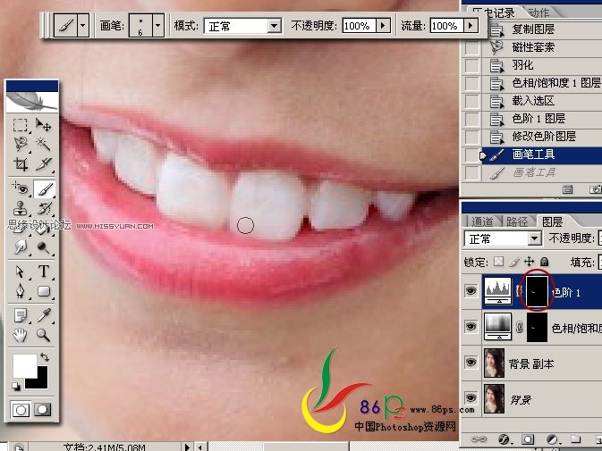The width and height of the screenshot is (602, 451).
Task: Select the Path Selection arrow tool
Action: click(x=20, y=271)
